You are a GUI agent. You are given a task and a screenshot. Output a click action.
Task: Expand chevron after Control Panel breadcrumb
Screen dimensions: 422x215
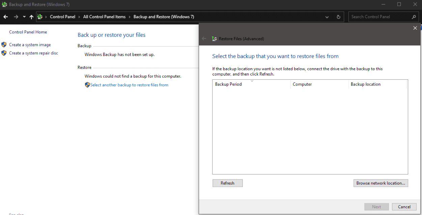[x=79, y=17]
